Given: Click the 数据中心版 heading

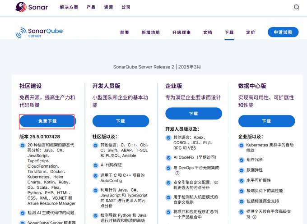Looking at the screenshot, I should (x=252, y=86).
